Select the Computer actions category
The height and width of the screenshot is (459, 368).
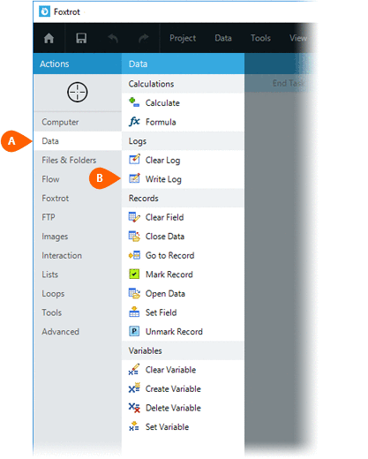78,122
